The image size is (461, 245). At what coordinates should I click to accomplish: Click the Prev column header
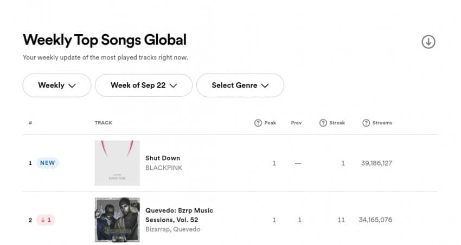296,123
